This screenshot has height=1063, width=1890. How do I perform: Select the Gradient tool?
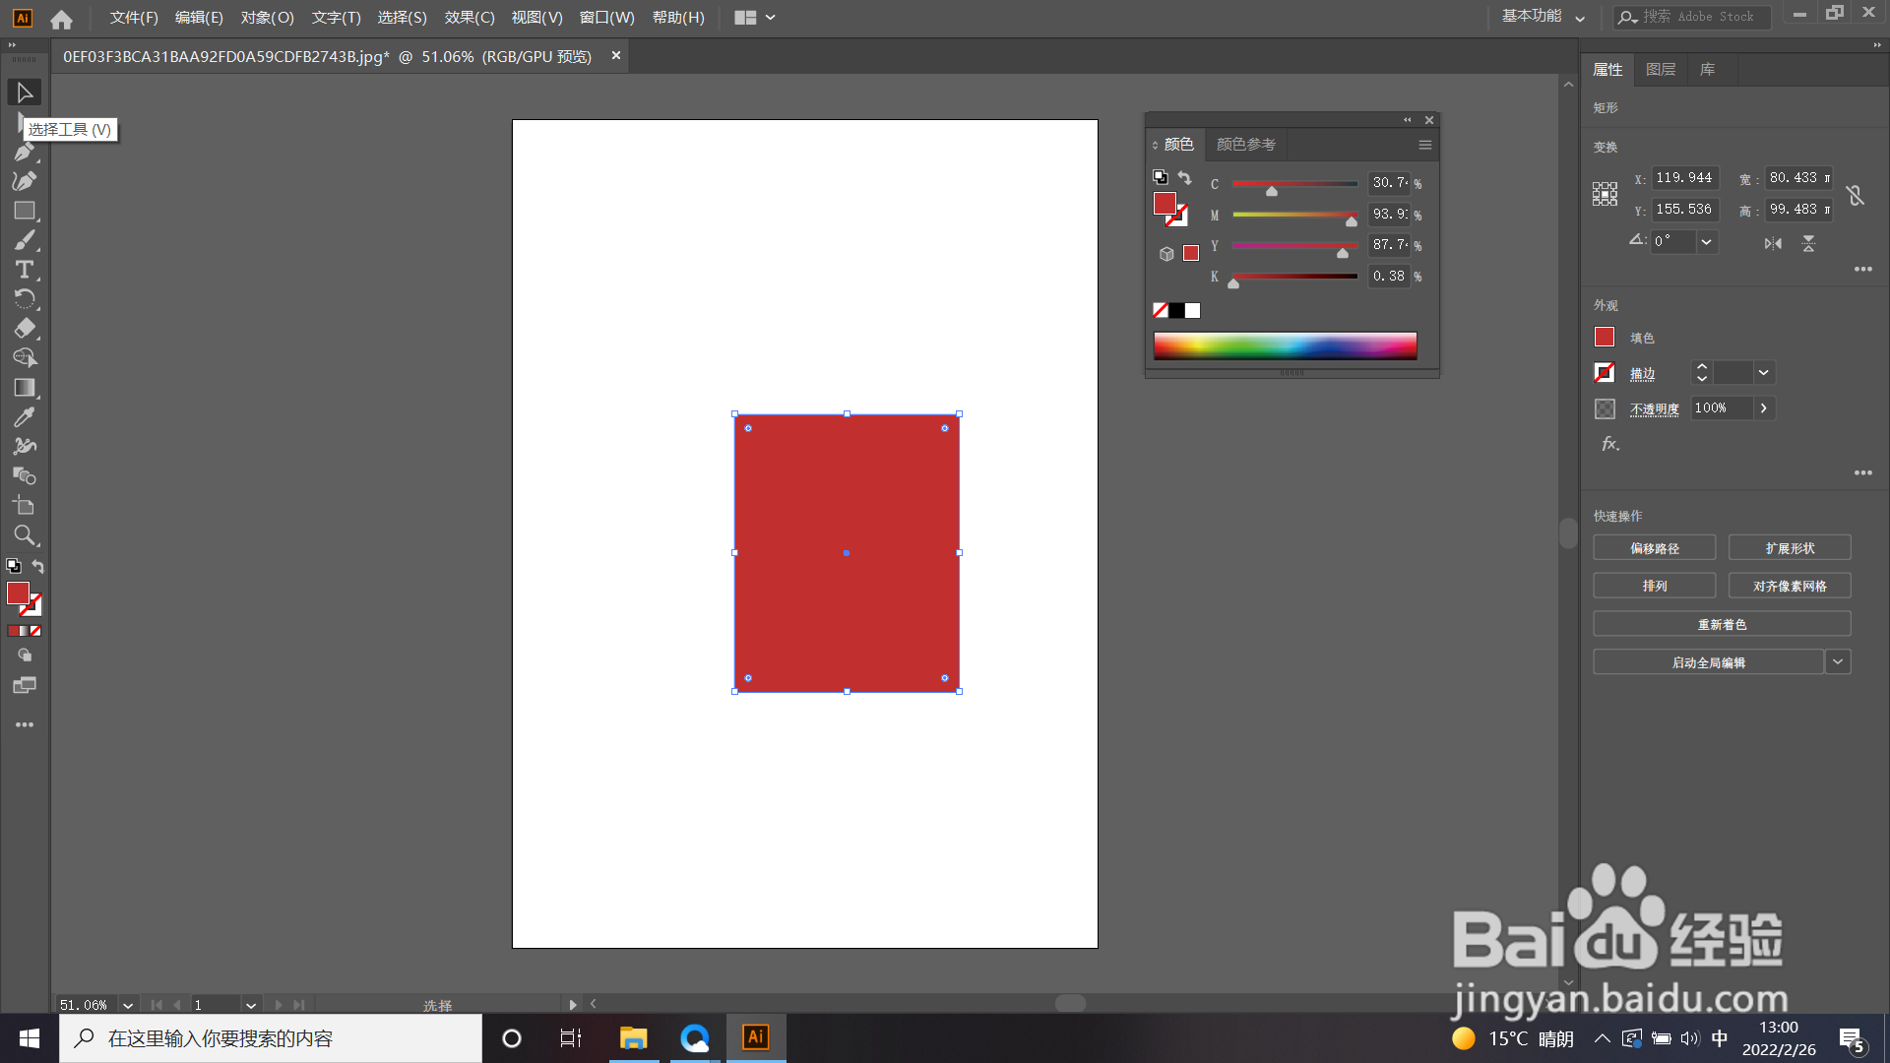(24, 388)
